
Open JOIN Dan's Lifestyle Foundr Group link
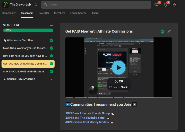[87, 113]
